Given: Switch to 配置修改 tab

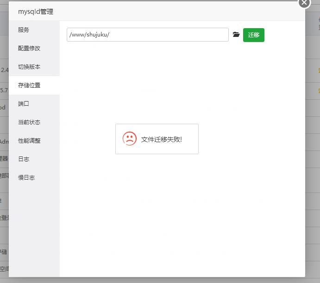Looking at the screenshot, I should coord(34,48).
